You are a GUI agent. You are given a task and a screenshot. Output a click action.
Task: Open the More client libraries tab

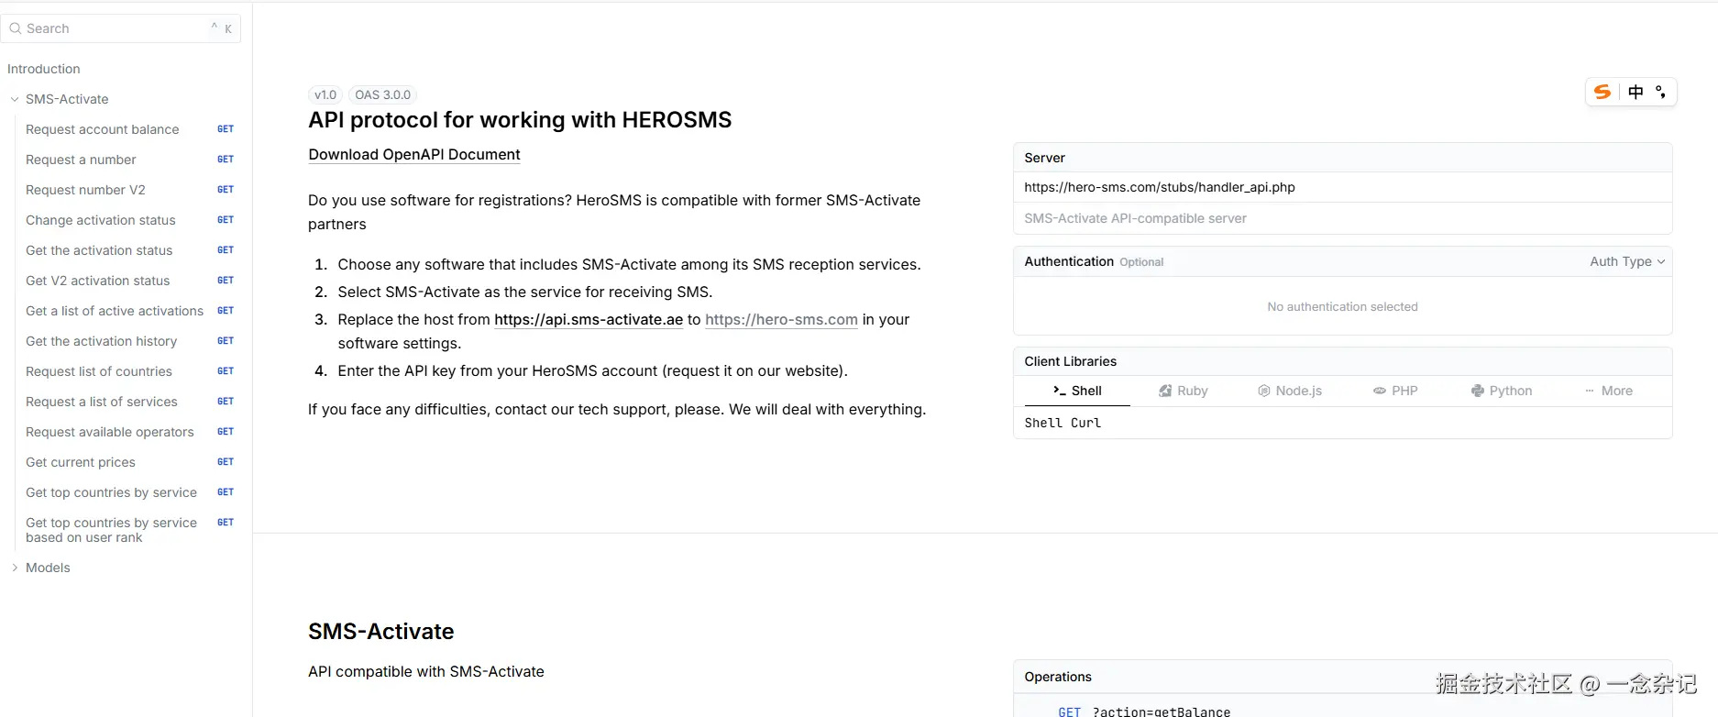click(x=1609, y=391)
